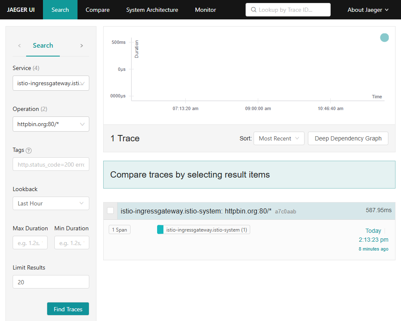The width and height of the screenshot is (401, 321).
Task: Click the Min Duration input
Action: [72, 243]
